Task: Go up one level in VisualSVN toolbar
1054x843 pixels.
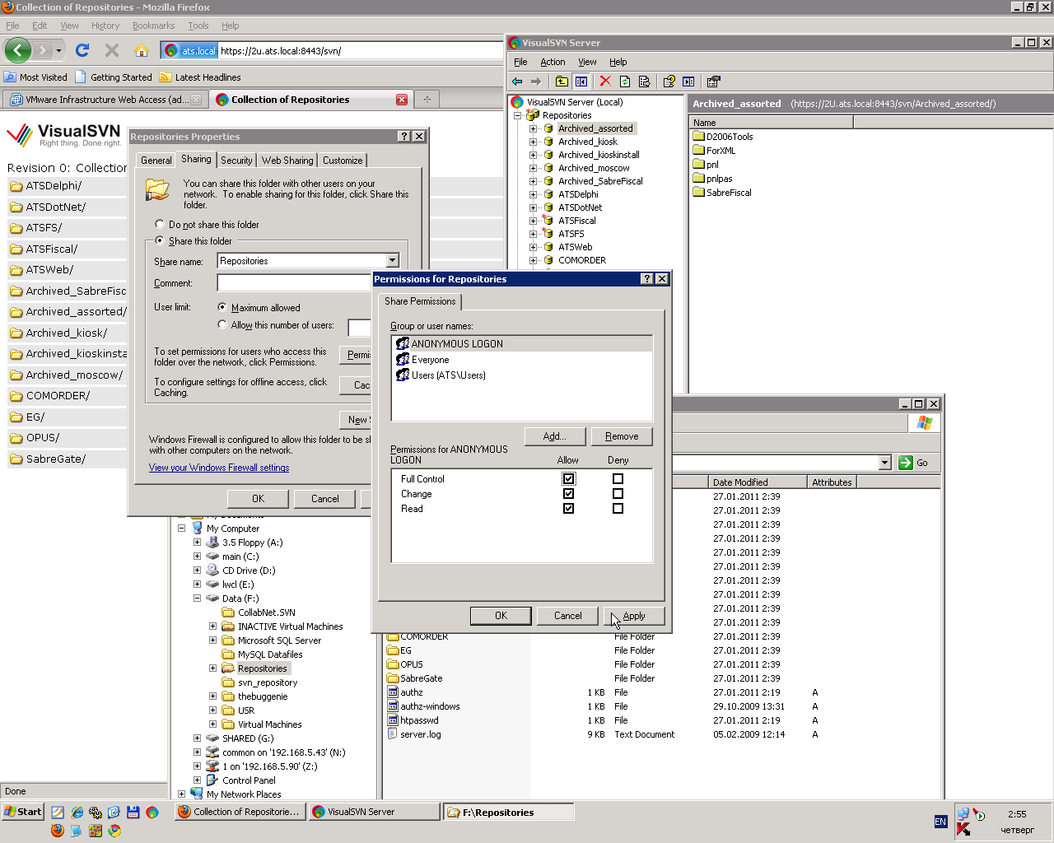Action: coord(562,82)
